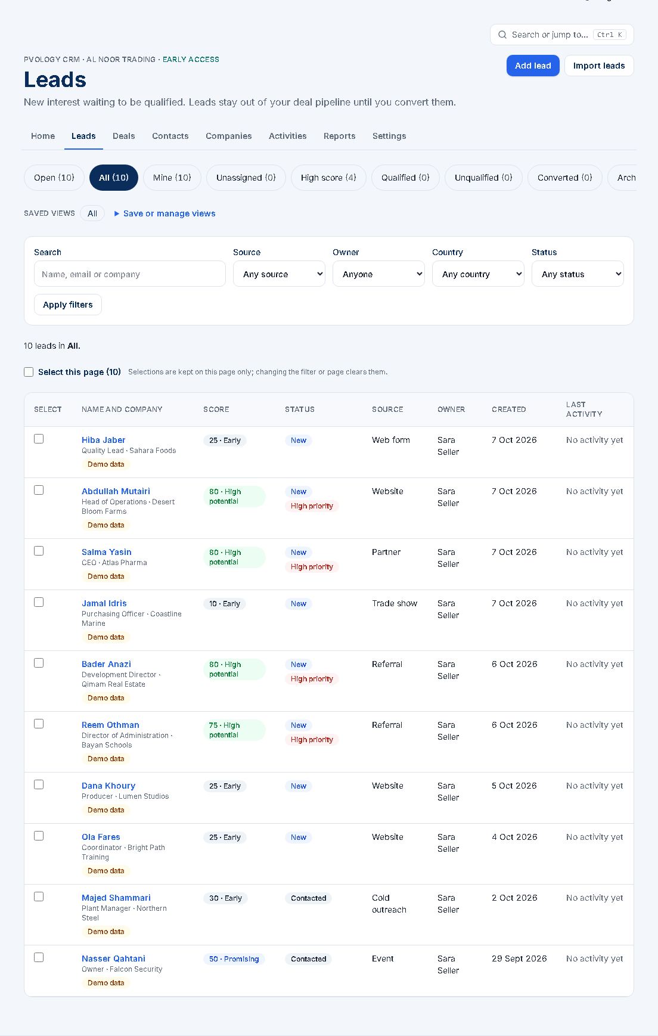Click the Name, email or company search field
Viewport: 658px width, 1036px height.
[x=130, y=274]
